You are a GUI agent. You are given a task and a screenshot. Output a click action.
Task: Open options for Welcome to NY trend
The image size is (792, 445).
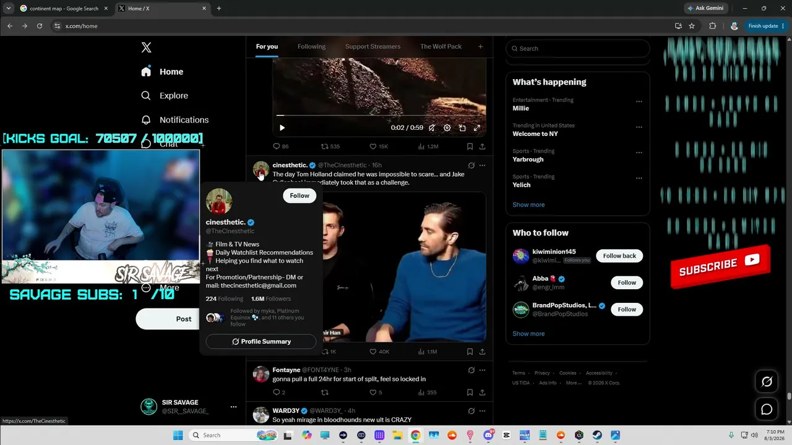point(639,127)
